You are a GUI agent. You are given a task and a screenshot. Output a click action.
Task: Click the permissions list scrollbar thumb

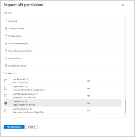pyautogui.click(x=125, y=107)
